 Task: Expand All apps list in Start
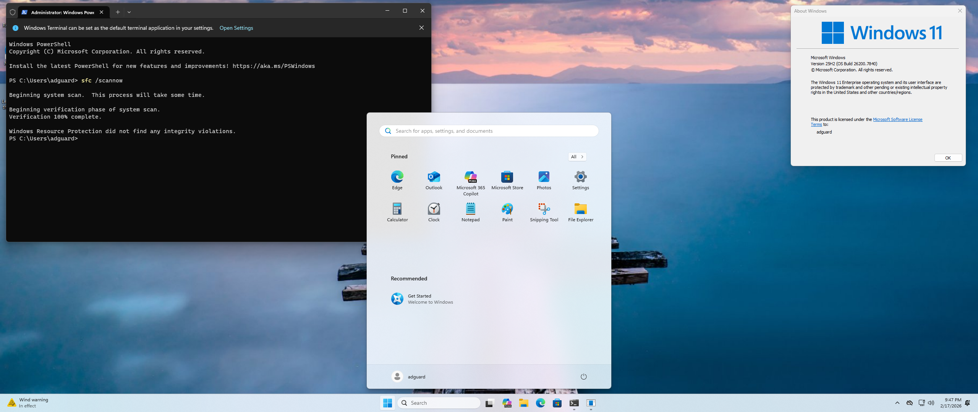(577, 157)
